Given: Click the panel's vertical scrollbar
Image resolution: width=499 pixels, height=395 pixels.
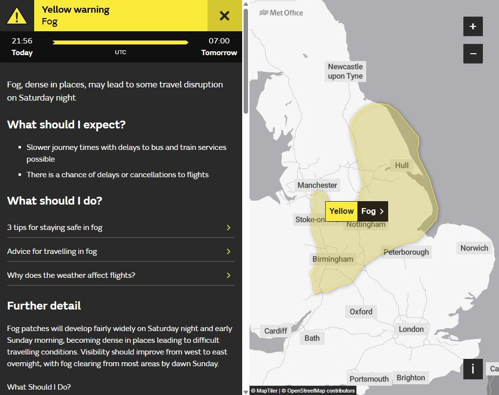Looking at the screenshot, I should pos(246,59).
